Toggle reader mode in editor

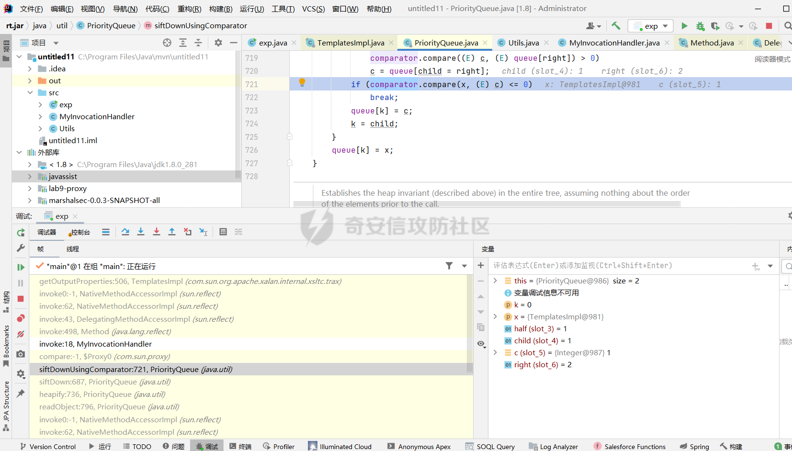tap(772, 59)
